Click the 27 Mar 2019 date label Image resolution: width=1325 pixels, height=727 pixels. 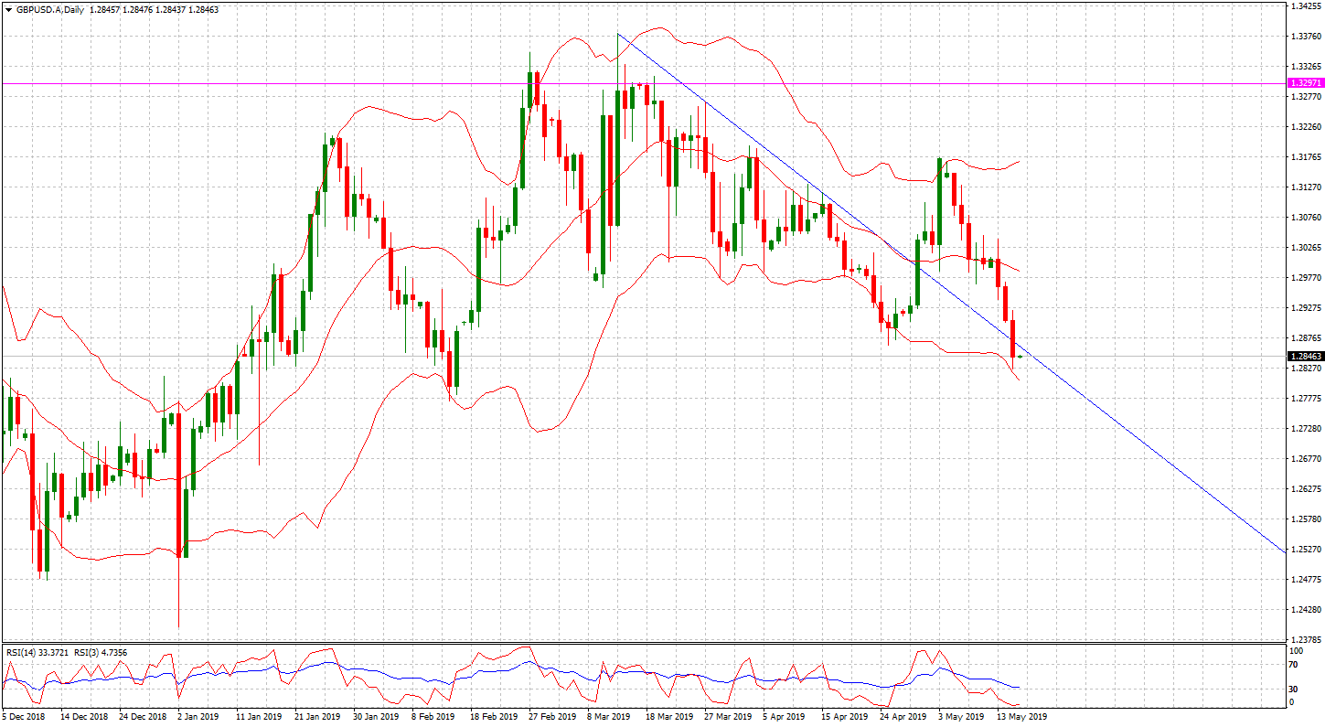tap(726, 717)
